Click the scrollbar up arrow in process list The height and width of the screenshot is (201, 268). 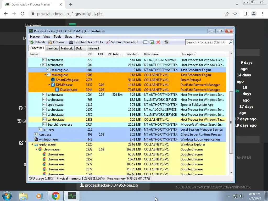click(231, 53)
